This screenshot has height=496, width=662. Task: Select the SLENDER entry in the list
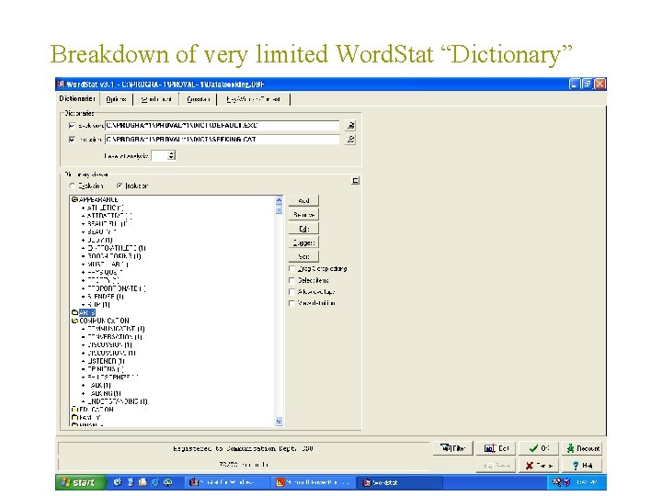coord(106,296)
